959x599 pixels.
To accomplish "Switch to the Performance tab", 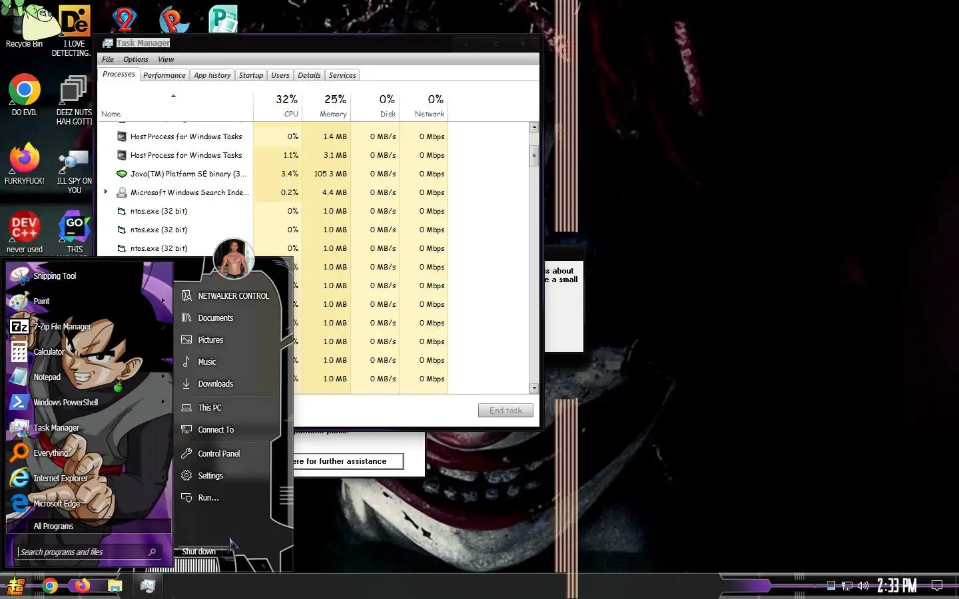I will (164, 75).
